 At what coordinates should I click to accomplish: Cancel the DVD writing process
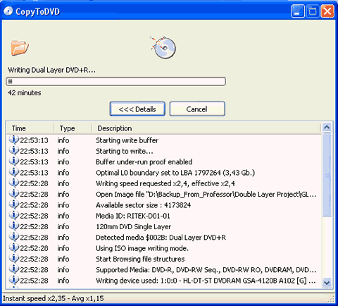[x=197, y=109]
